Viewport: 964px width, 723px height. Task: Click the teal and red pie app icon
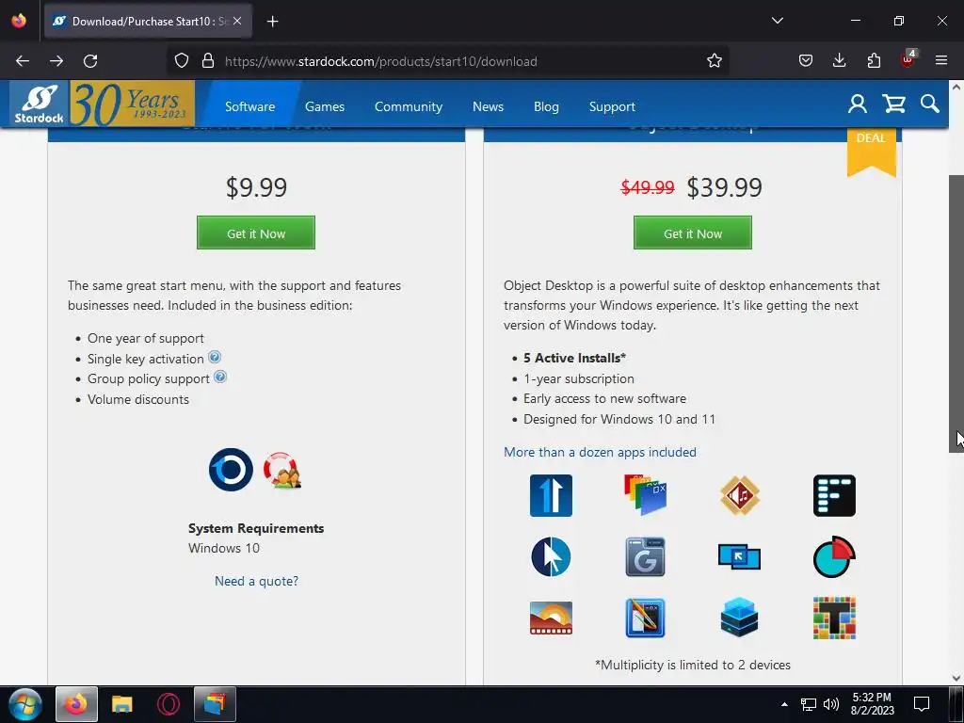coord(834,557)
